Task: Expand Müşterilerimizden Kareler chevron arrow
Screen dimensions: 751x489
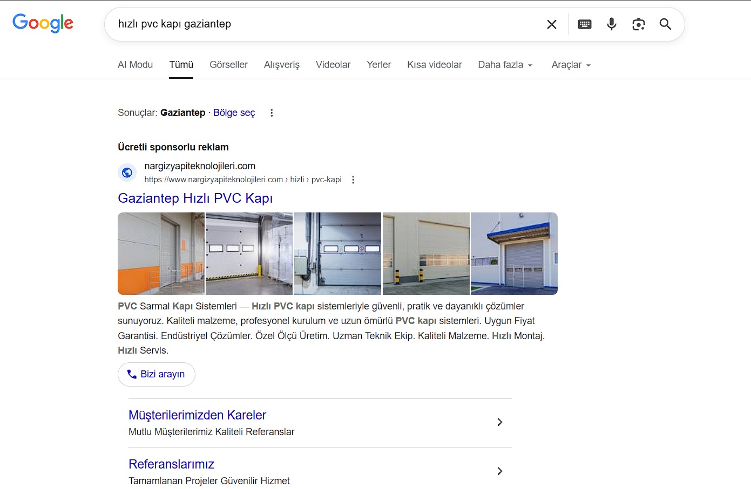Action: click(x=499, y=422)
